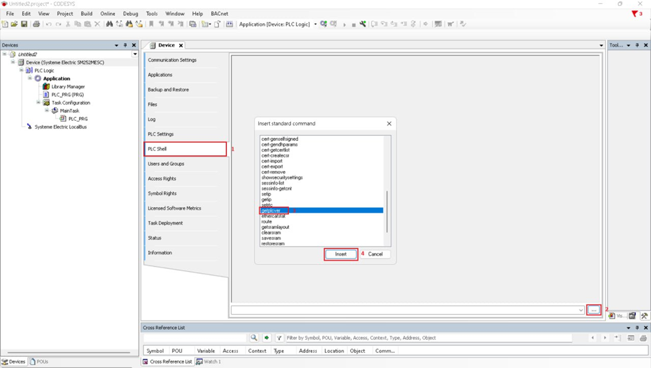Image resolution: width=651 pixels, height=368 pixels.
Task: Click the wrench build icon in toolbar
Action: click(x=363, y=24)
